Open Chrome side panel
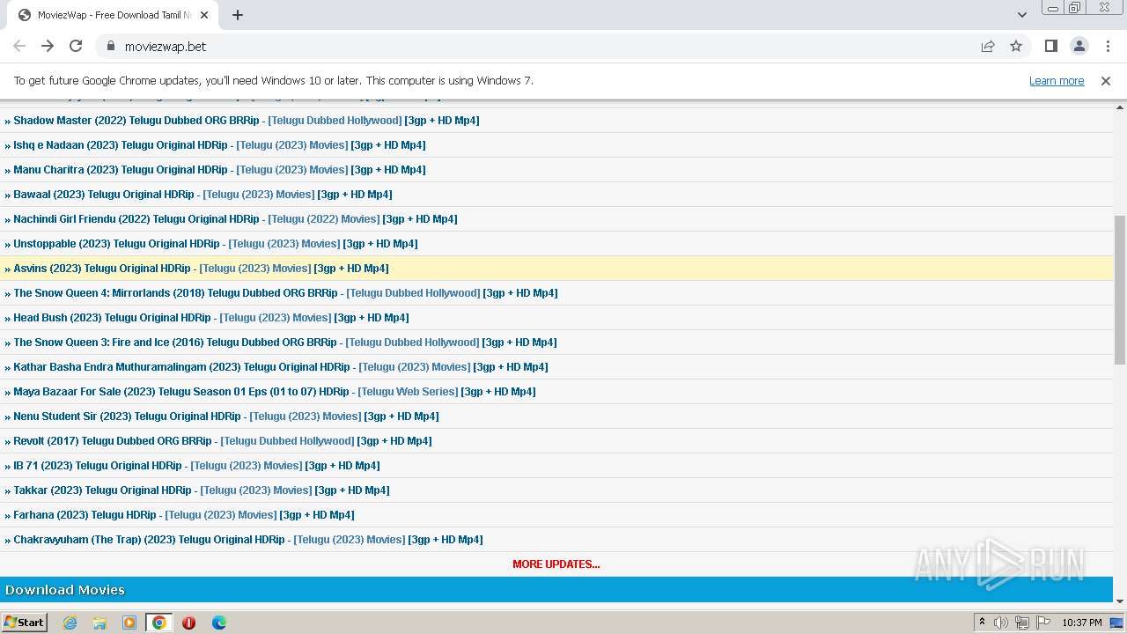The width and height of the screenshot is (1127, 634). pyautogui.click(x=1050, y=46)
